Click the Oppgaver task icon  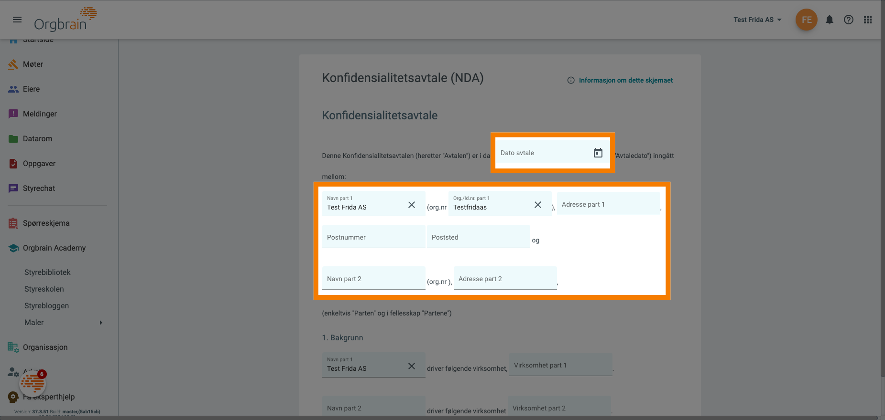click(13, 164)
